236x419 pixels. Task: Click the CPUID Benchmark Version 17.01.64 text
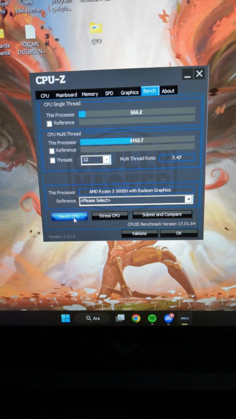161,224
